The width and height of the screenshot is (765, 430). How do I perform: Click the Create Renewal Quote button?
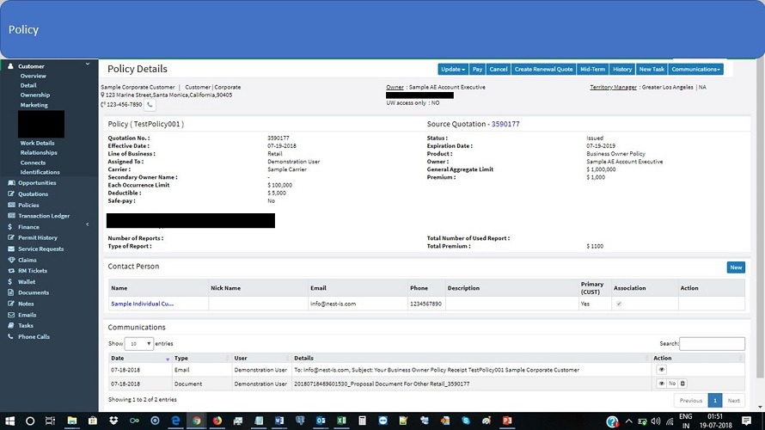[x=543, y=70]
